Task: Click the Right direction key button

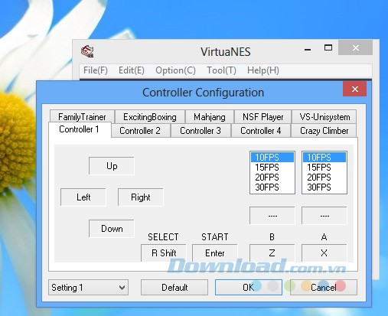Action: pyautogui.click(x=141, y=197)
